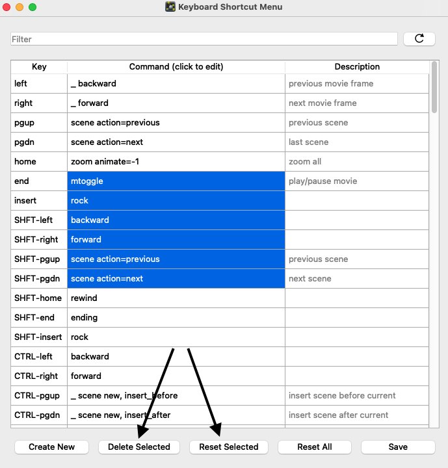The width and height of the screenshot is (448, 468).
Task: Click the 'SHFT-insert' key cell
Action: click(39, 337)
